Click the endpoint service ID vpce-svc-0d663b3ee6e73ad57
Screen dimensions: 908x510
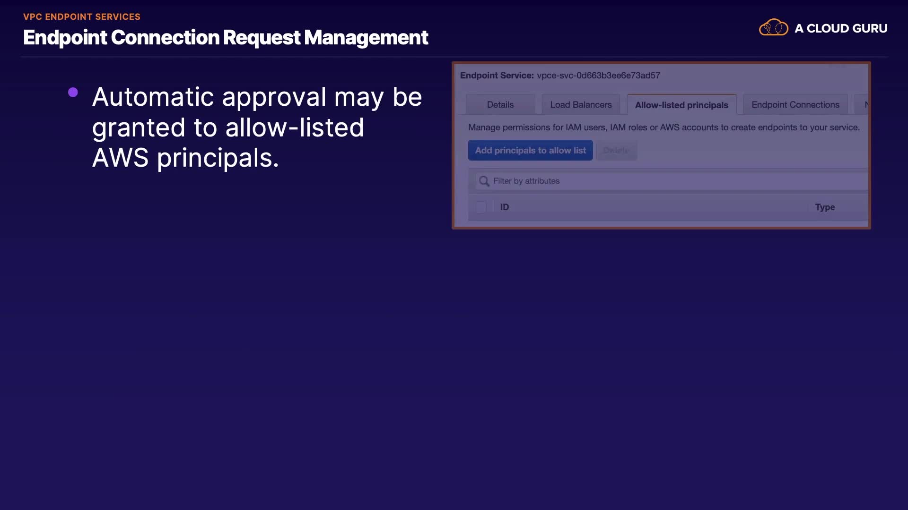tap(598, 76)
